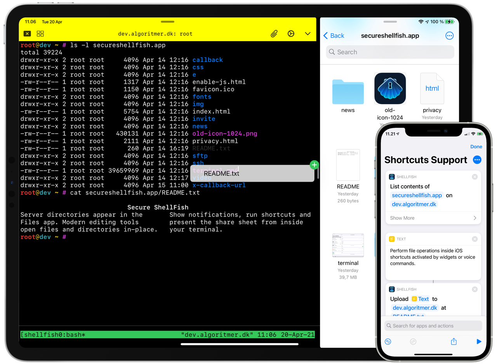
Task: Tap the iPad clock showing 11.06
Action: click(30, 22)
